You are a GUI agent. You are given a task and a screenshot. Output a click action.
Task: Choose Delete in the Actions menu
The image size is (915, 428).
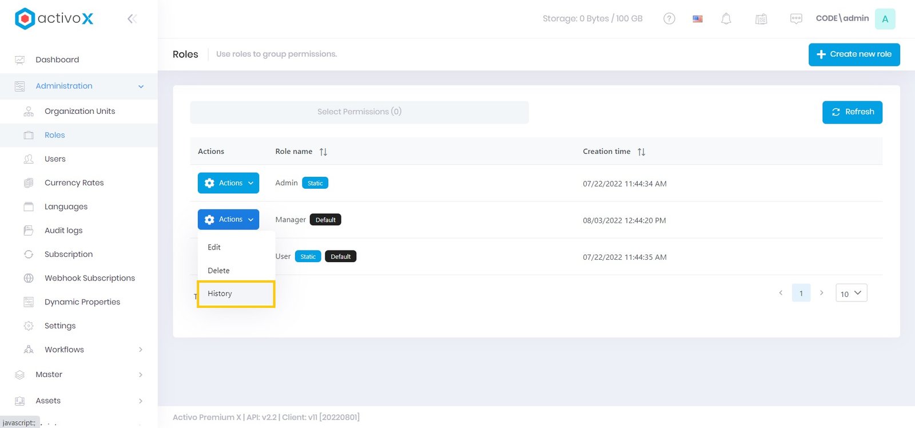[x=218, y=271]
